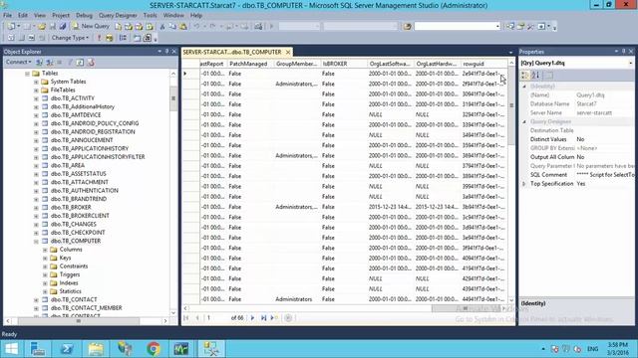The image size is (638, 358).
Task: Open the Query Designer menu
Action: [x=118, y=15]
